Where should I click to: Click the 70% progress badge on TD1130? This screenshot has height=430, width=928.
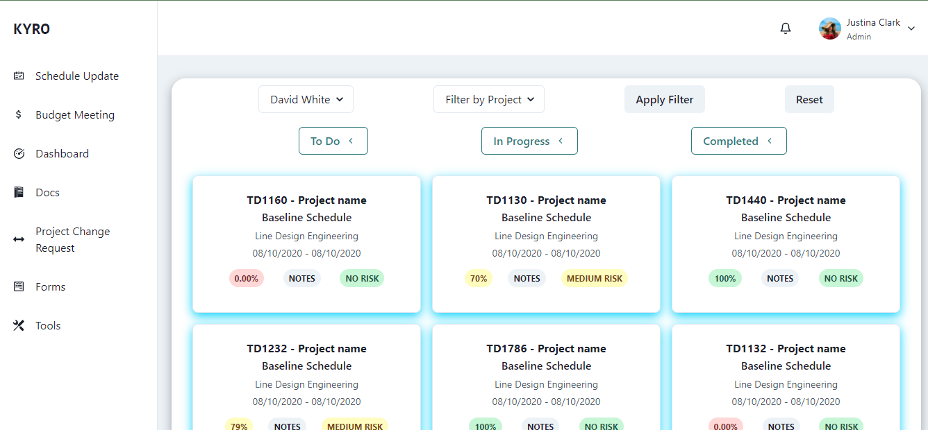pos(479,278)
